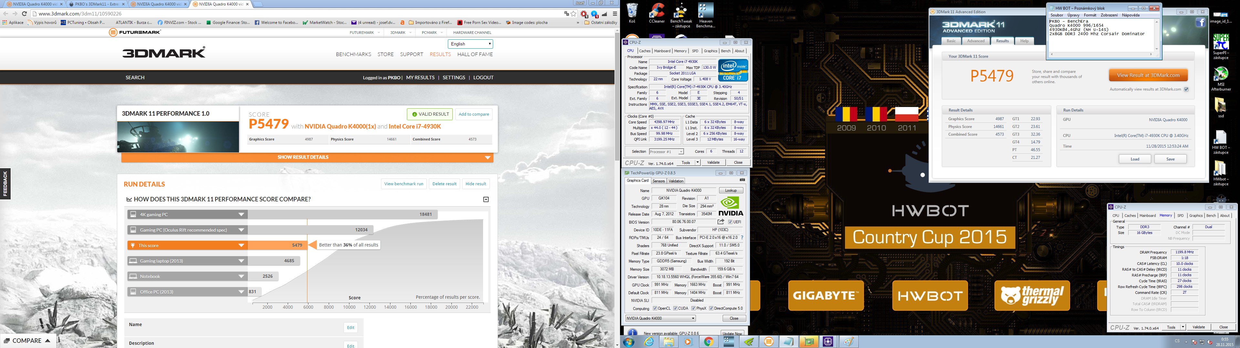Viewport: 1240px width, 348px height.
Task: Expand the Notebook comparison row
Action: [188, 276]
